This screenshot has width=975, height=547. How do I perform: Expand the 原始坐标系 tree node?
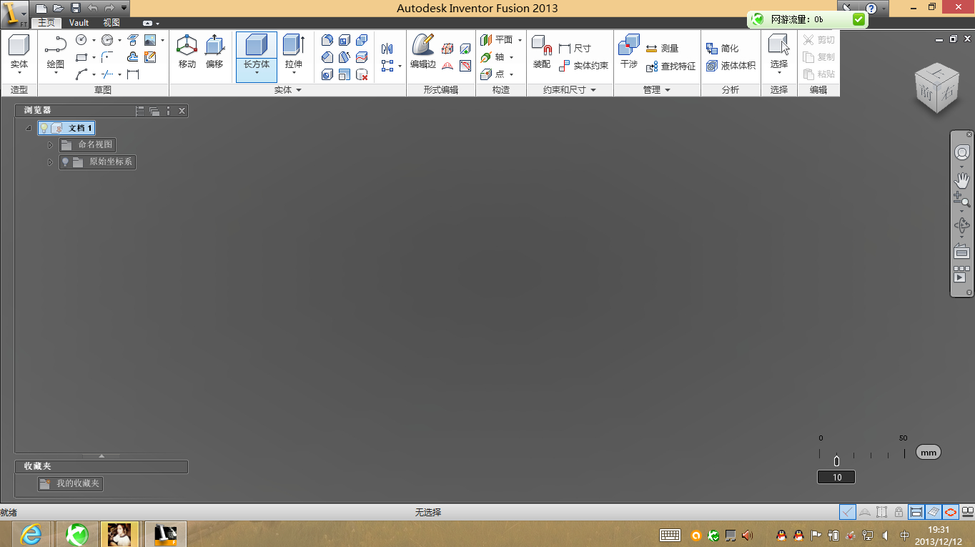pyautogui.click(x=50, y=162)
